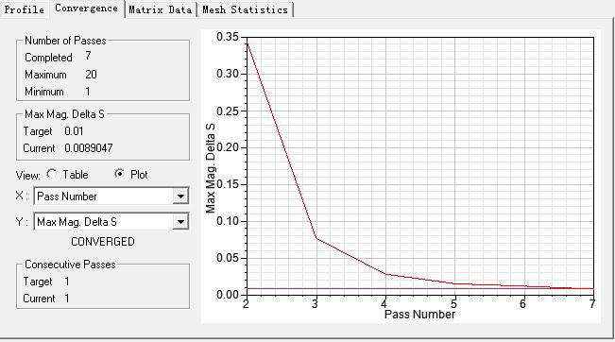Click the Current delta S value 0.0089047
This screenshot has width=615, height=342.
coord(89,148)
